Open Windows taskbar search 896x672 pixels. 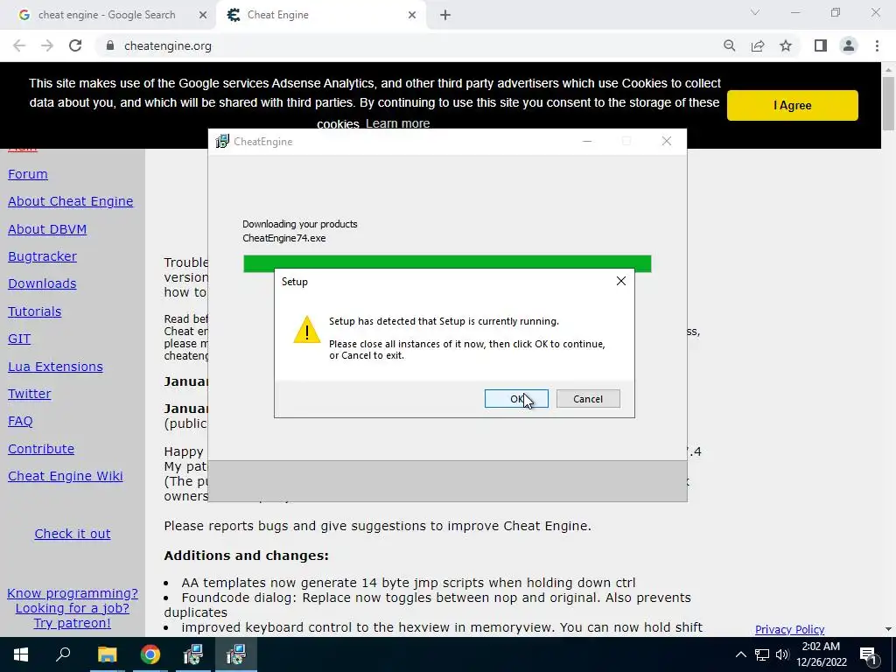(63, 654)
